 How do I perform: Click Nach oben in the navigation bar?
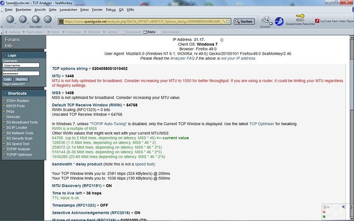32,32
